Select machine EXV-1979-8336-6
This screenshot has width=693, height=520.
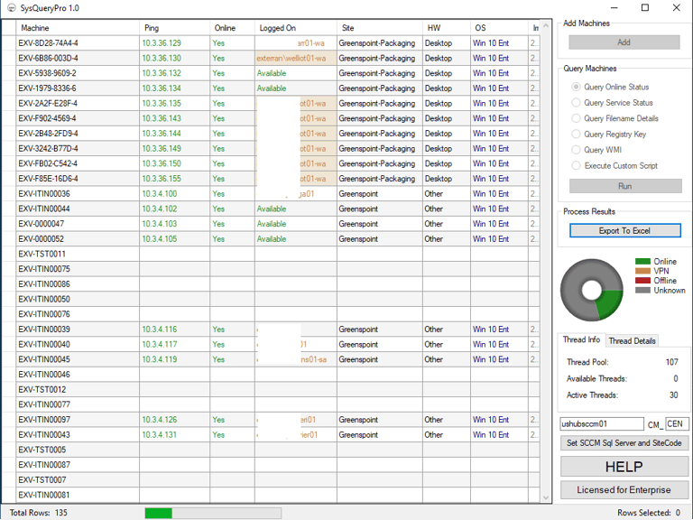pos(47,88)
